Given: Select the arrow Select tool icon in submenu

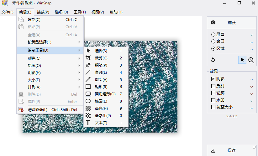Looking at the screenshot, I should (88, 51).
